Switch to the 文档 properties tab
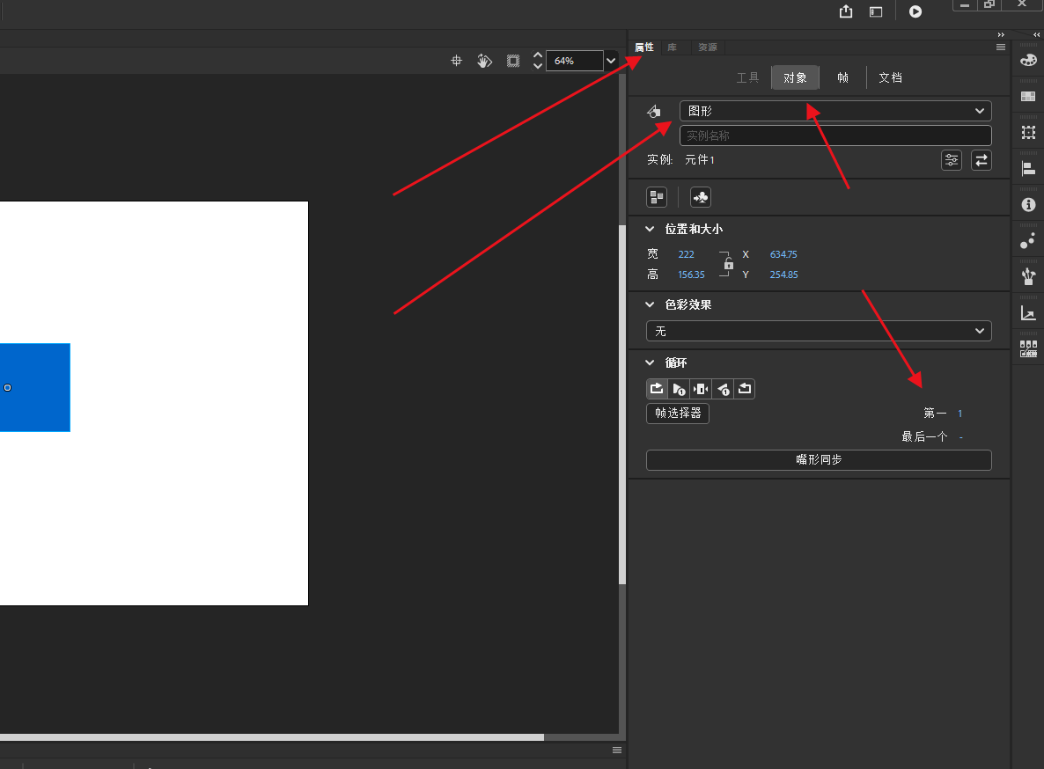This screenshot has width=1044, height=769. click(890, 77)
